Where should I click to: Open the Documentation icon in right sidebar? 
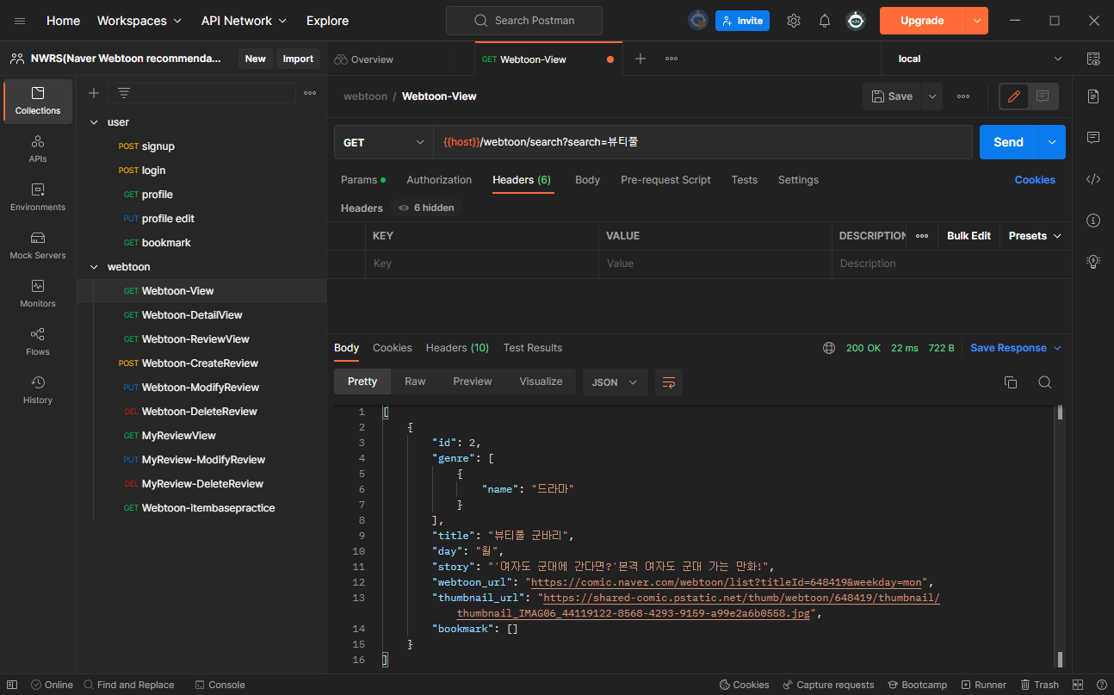[1093, 96]
